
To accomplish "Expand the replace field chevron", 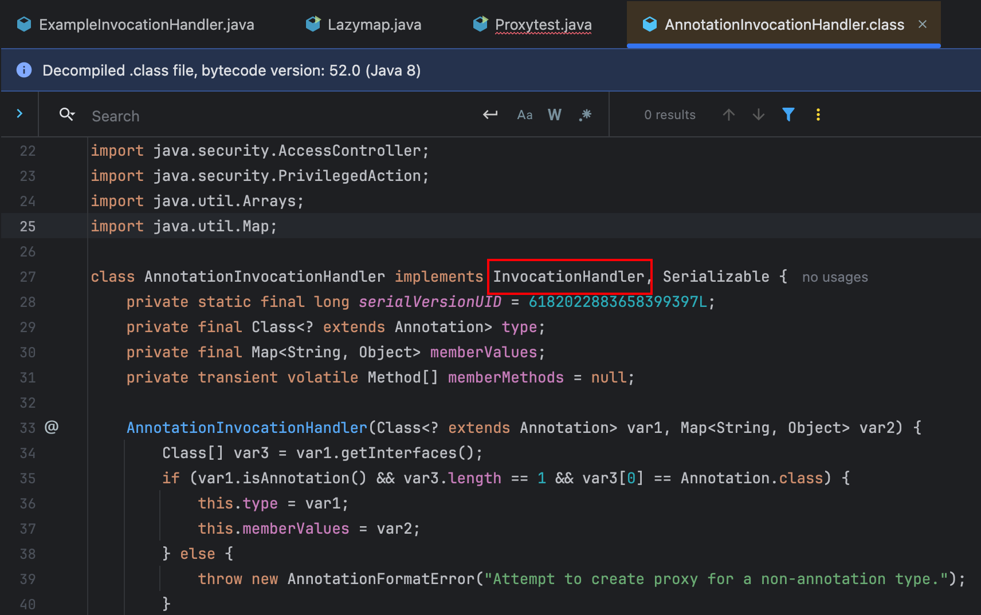I will point(19,113).
